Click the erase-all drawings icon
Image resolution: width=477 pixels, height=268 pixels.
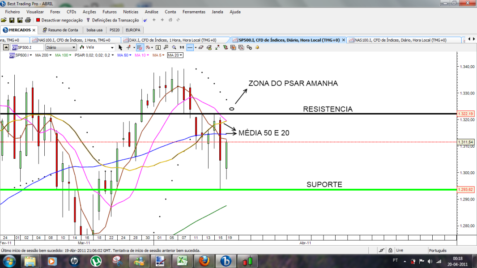coord(209,47)
